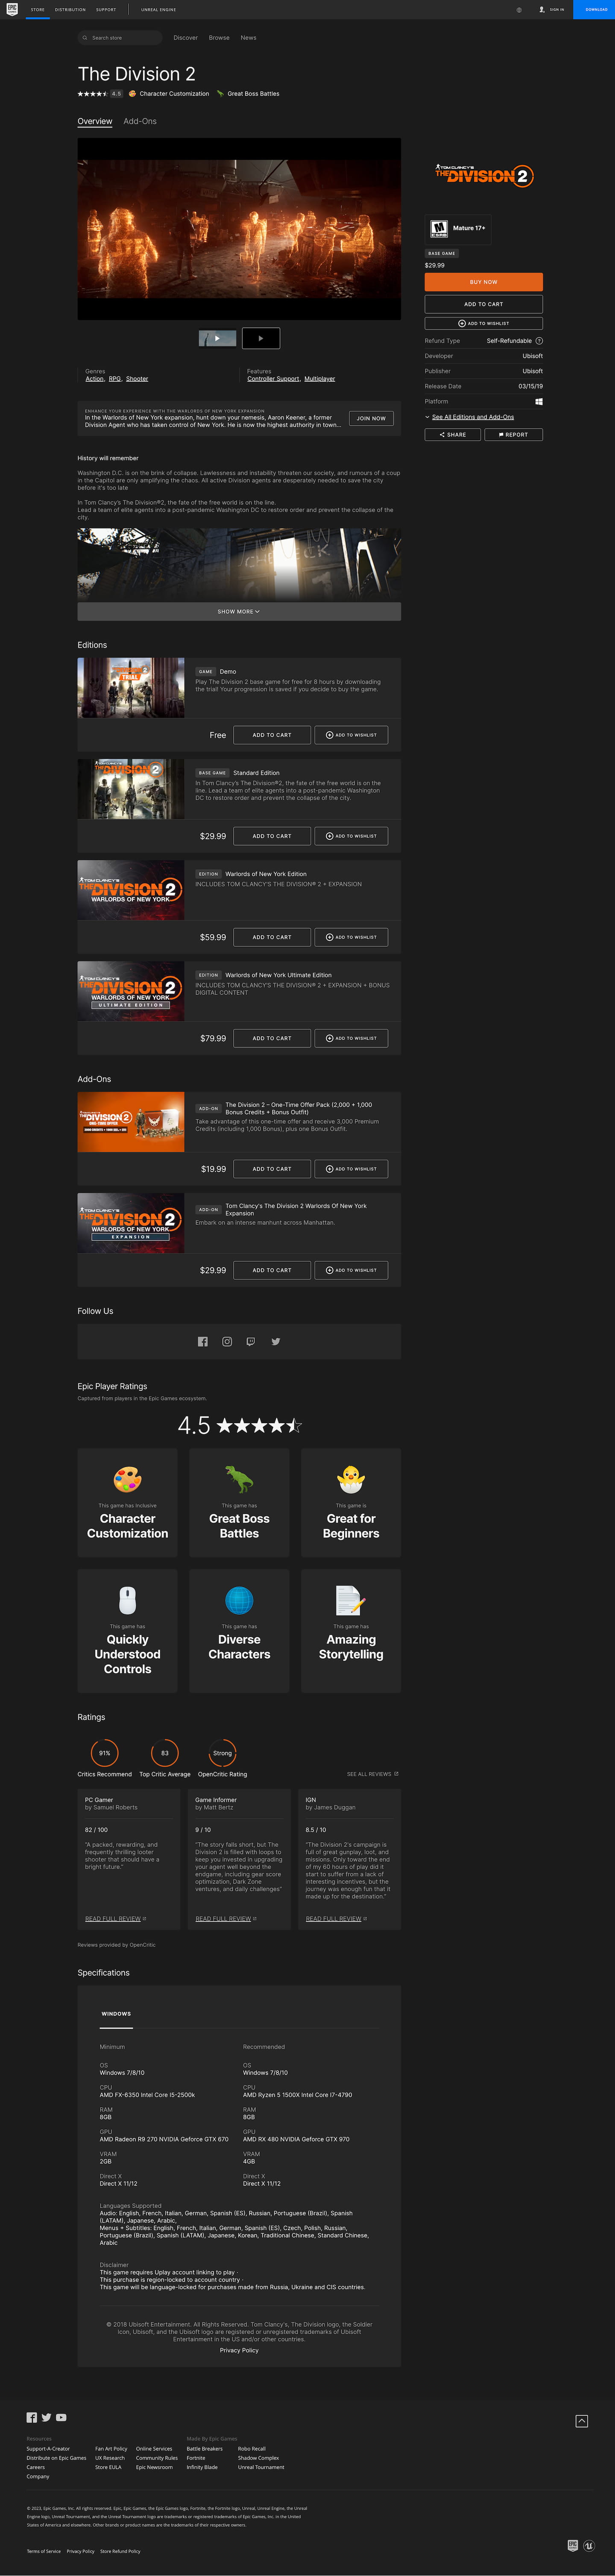The height and width of the screenshot is (2576, 615).
Task: Click the refund type help icon
Action: [x=539, y=341]
